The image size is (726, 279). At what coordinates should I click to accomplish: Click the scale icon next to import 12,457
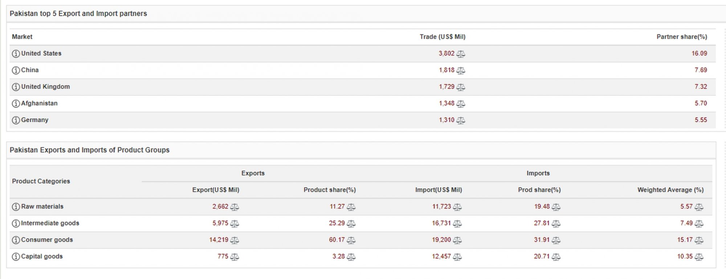tap(457, 257)
